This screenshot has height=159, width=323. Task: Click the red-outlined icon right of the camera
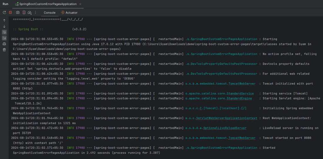tap(24, 13)
